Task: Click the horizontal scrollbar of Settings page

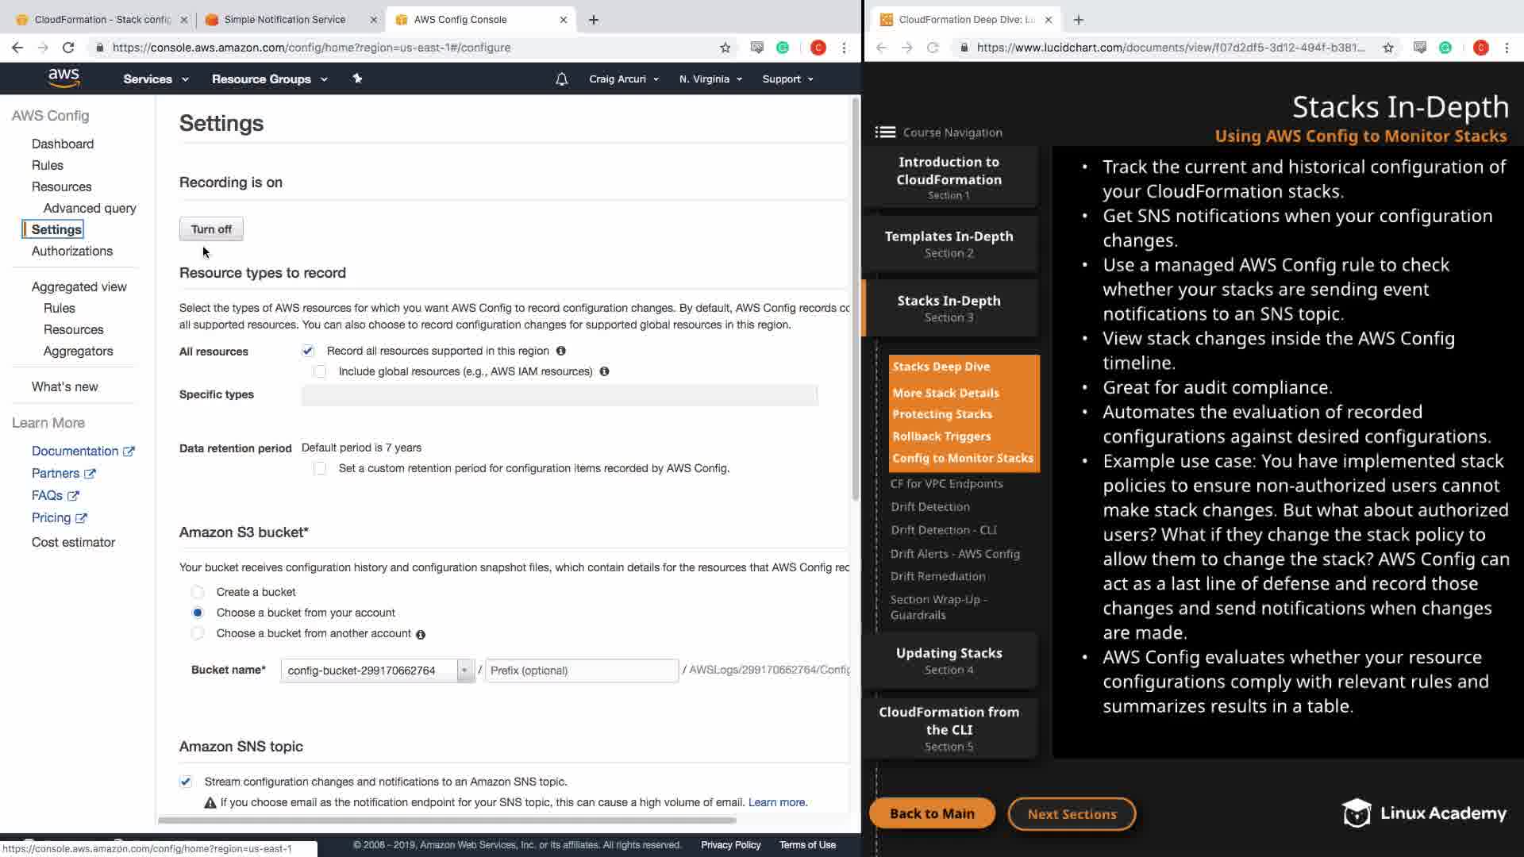Action: (447, 820)
